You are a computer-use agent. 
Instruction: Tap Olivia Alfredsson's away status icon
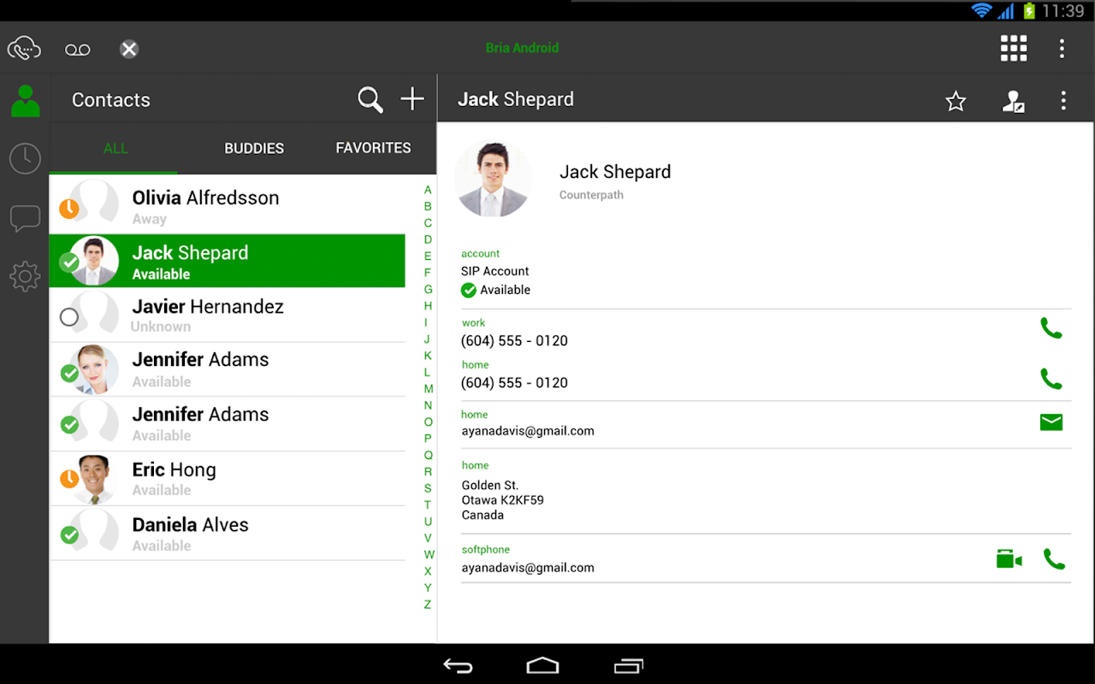pos(69,208)
